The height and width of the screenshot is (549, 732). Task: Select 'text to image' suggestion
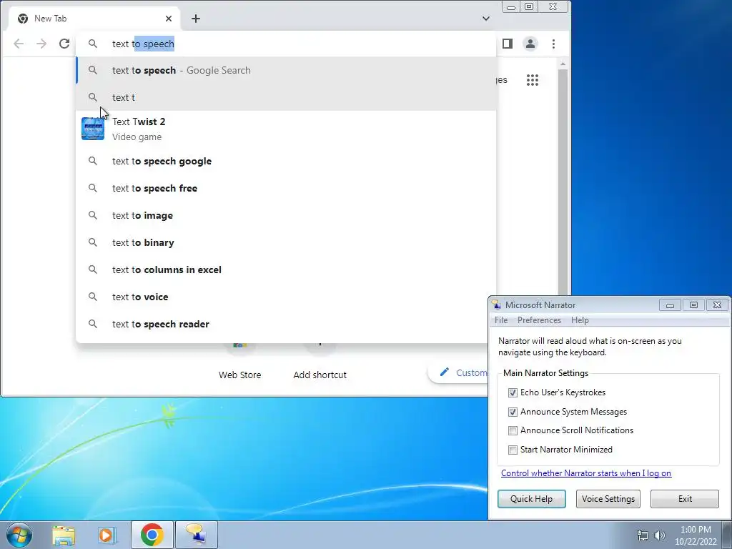click(286, 215)
